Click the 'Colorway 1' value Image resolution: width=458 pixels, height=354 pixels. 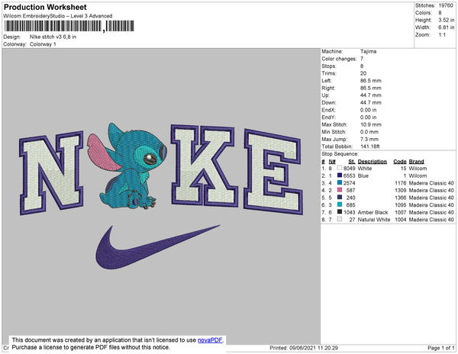pos(43,44)
